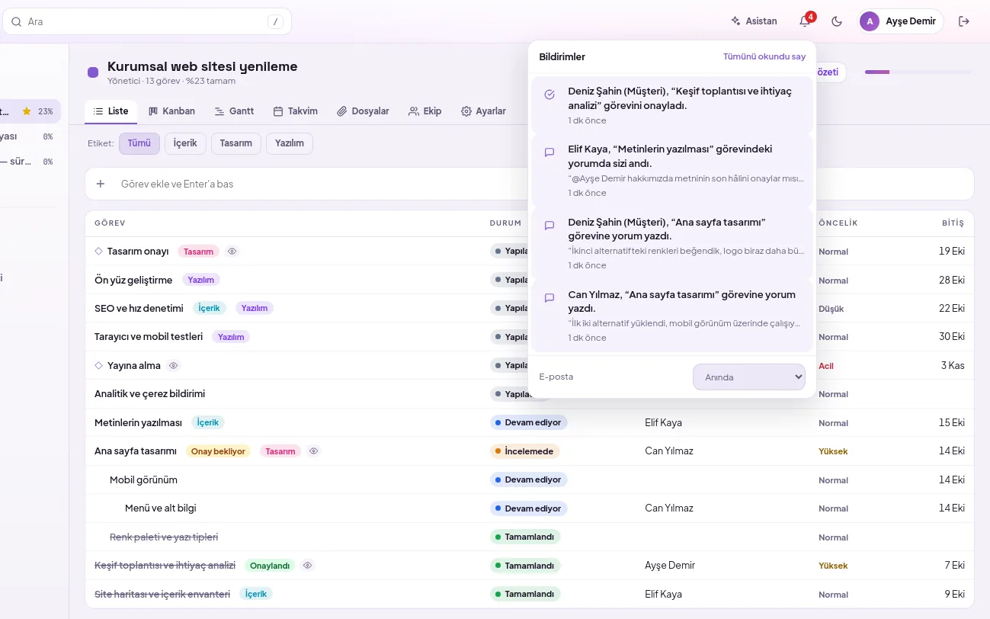This screenshot has width=990, height=619.
Task: Filter tasks by the İçerik tag
Action: (x=185, y=143)
